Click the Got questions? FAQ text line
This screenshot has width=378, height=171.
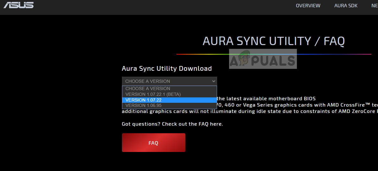(172, 124)
